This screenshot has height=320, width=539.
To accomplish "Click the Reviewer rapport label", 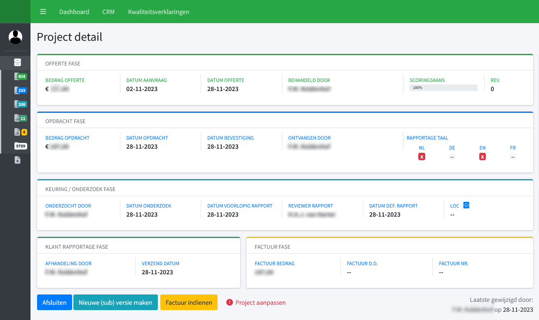I will [x=311, y=206].
